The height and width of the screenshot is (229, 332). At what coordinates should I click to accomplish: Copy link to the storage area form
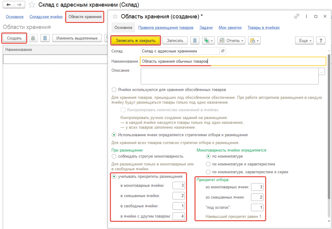[x=296, y=16]
